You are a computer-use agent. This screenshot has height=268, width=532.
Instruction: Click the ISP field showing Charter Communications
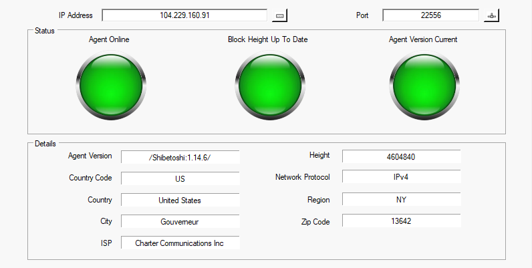[180, 243]
